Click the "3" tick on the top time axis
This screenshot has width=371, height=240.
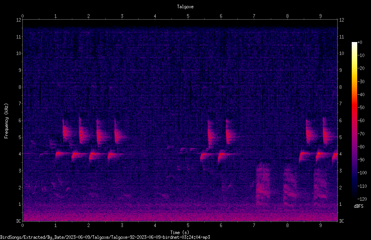[x=122, y=16]
